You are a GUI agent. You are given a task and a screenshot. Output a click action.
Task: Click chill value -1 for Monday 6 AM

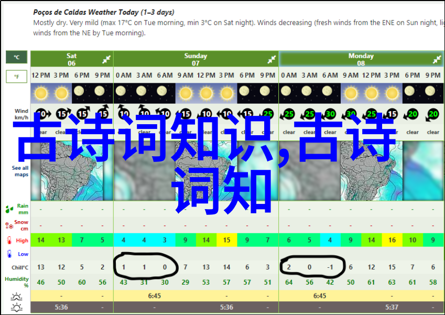pos(330,267)
